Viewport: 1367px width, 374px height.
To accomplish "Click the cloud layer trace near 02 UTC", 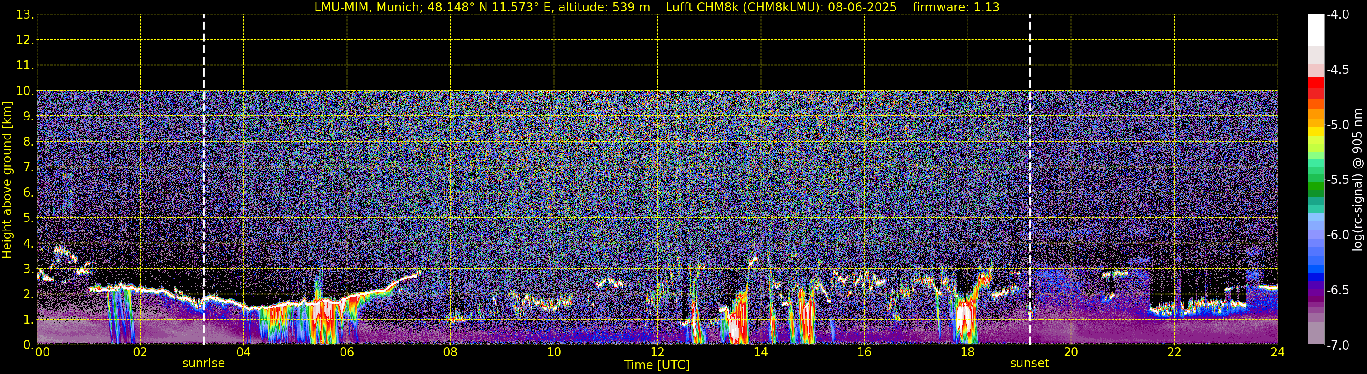I will pos(140,289).
